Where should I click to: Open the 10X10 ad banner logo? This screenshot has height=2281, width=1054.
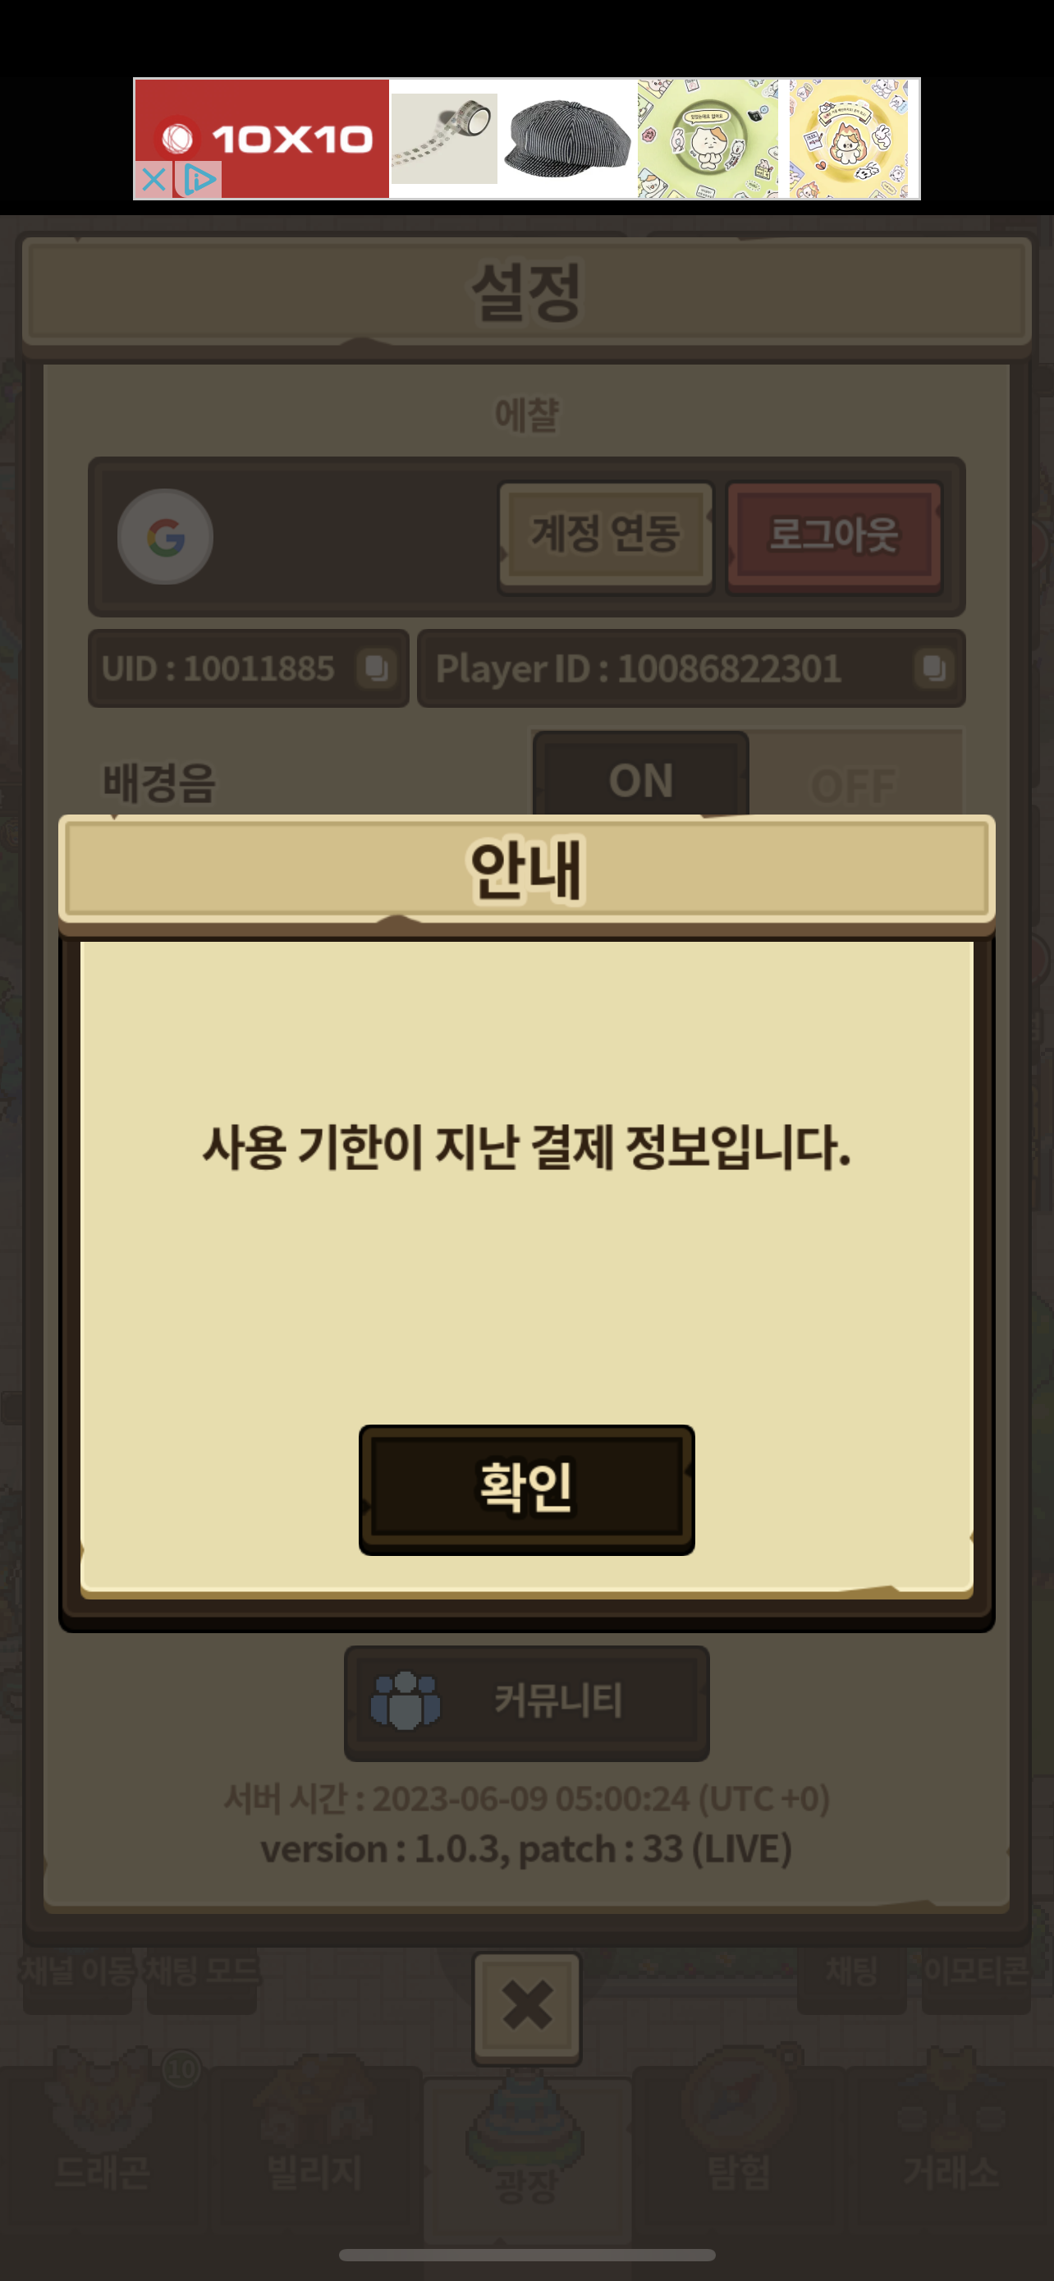[x=262, y=138]
